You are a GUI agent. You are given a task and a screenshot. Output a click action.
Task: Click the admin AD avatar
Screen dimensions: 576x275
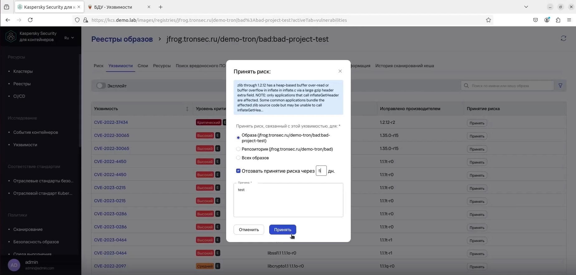(14, 265)
